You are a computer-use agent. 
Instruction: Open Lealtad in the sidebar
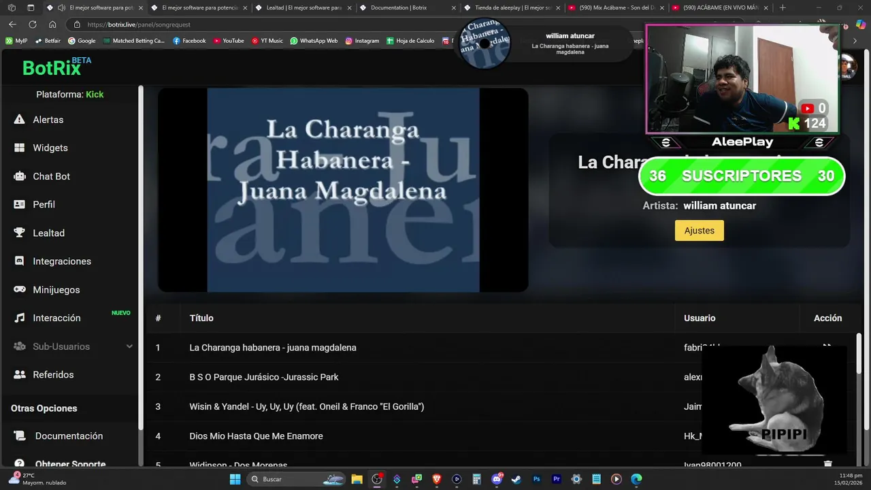pos(48,233)
